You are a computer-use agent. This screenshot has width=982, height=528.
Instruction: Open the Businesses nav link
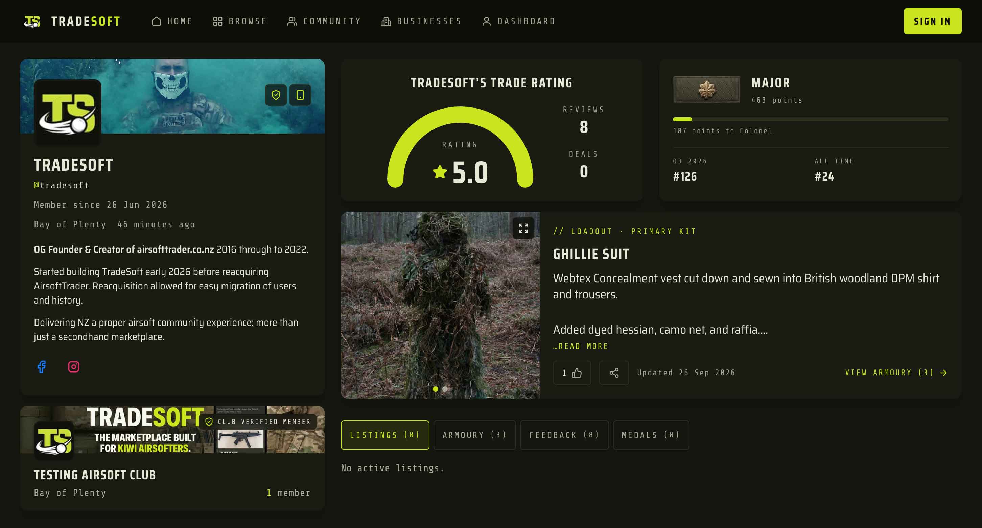[x=421, y=21]
